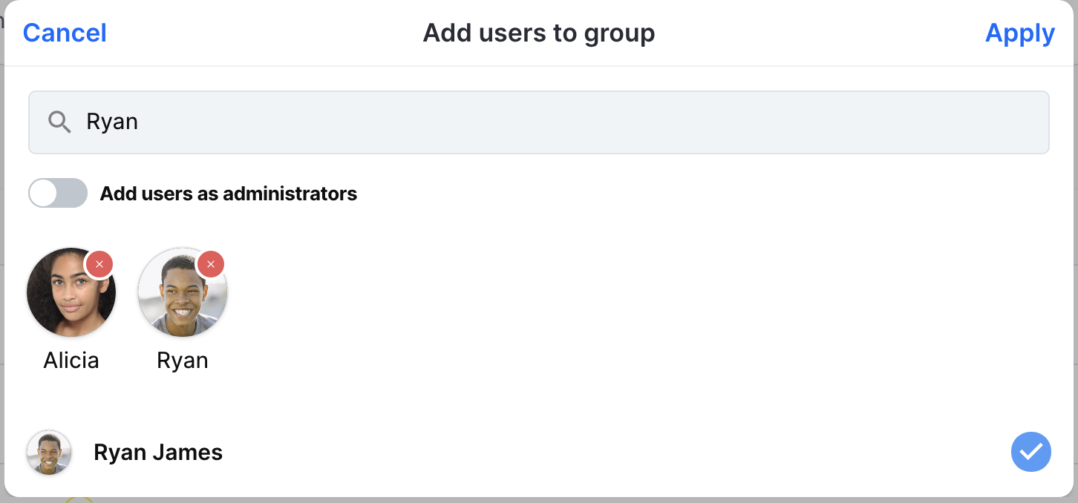
Task: Click empty area right of administrators label
Action: (698, 194)
